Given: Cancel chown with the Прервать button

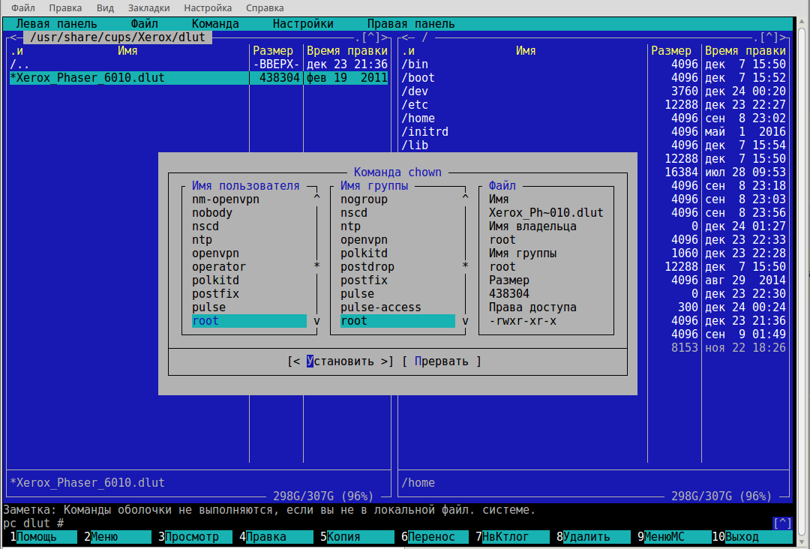Looking at the screenshot, I should [x=441, y=361].
